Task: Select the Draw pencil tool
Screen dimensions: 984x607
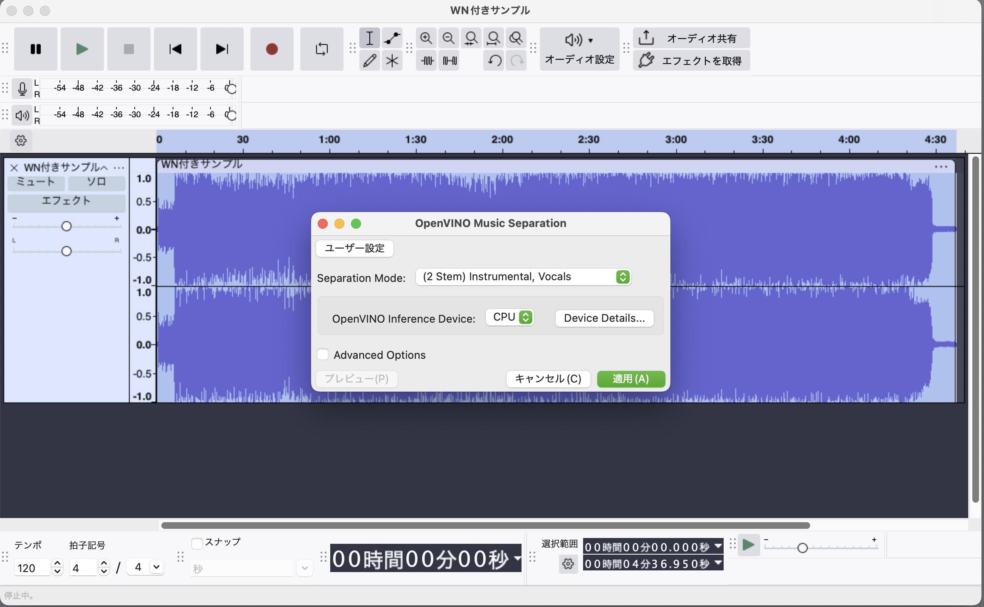Action: pos(369,61)
